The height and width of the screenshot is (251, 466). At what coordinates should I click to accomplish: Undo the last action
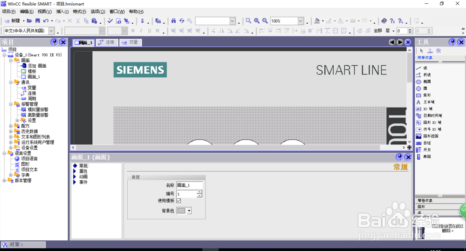coord(46,21)
